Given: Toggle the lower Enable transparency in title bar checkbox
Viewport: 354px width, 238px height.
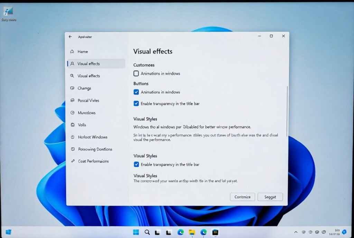Looking at the screenshot, I should [x=136, y=165].
